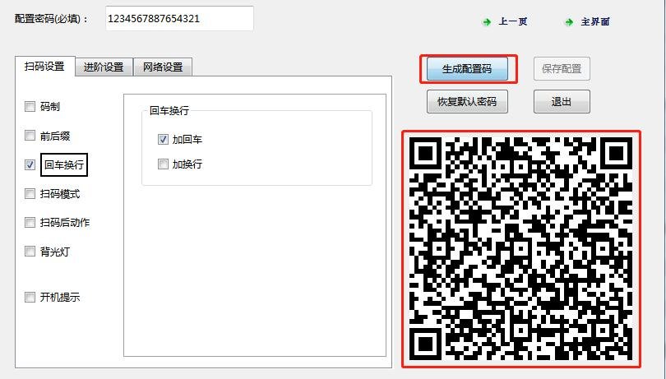Click the 配置密码(必填) label
This screenshot has width=666, height=379.
pos(52,19)
